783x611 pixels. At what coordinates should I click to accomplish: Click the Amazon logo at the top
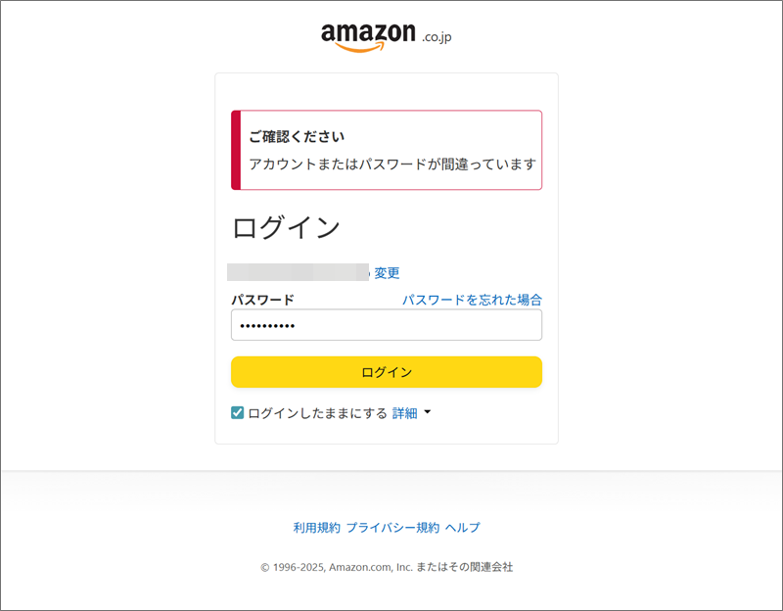[x=386, y=37]
